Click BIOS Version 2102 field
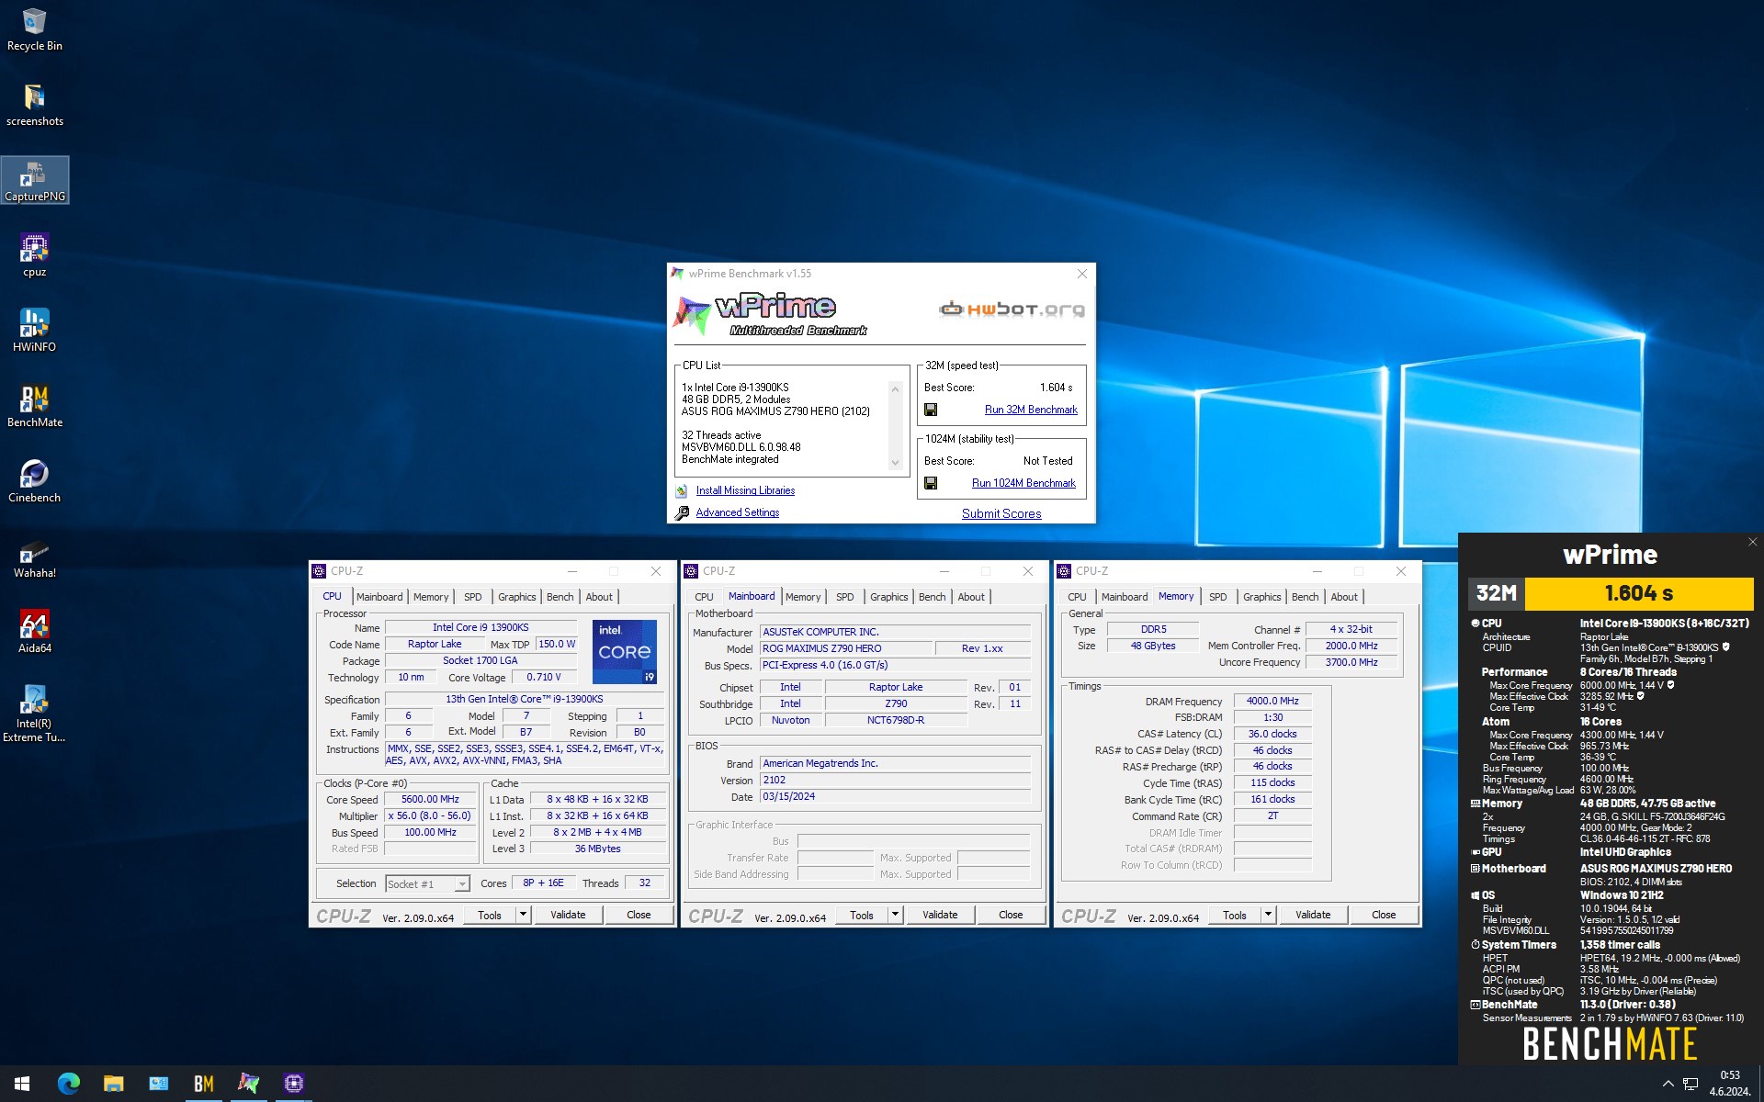Viewport: 1764px width, 1102px height. point(896,780)
